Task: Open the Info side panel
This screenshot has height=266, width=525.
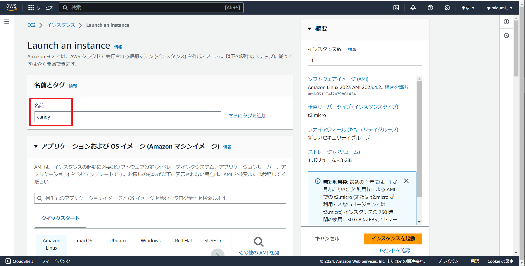Action: [x=507, y=22]
